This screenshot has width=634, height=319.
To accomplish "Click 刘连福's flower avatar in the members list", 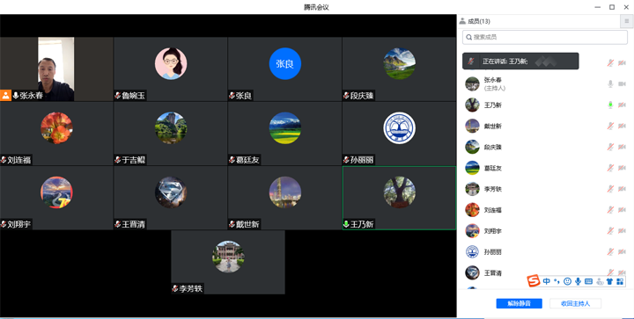I will point(472,210).
